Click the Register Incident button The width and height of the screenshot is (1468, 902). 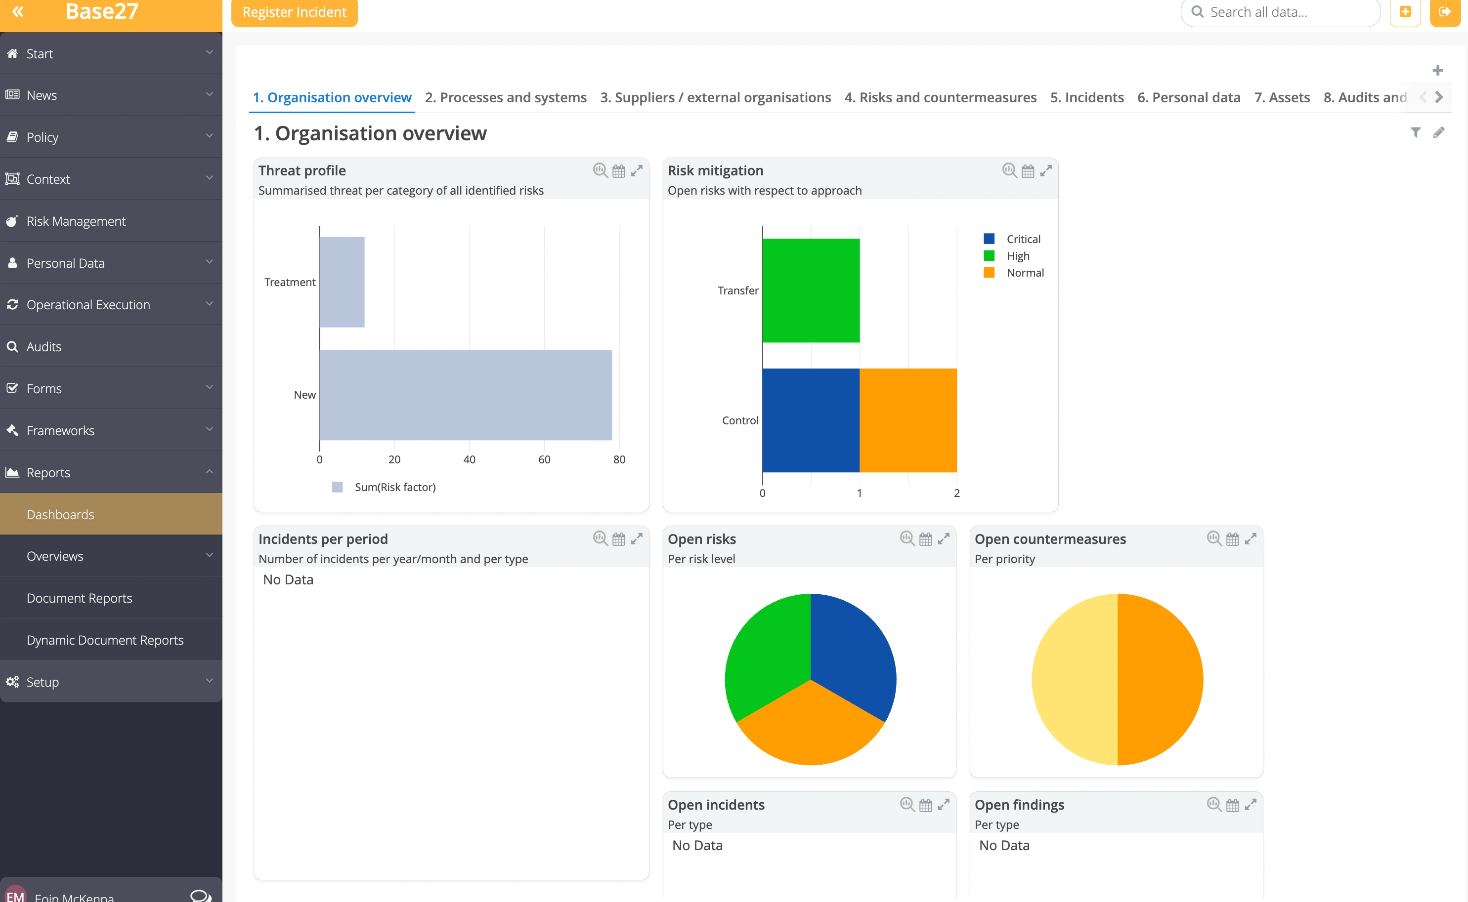(294, 12)
